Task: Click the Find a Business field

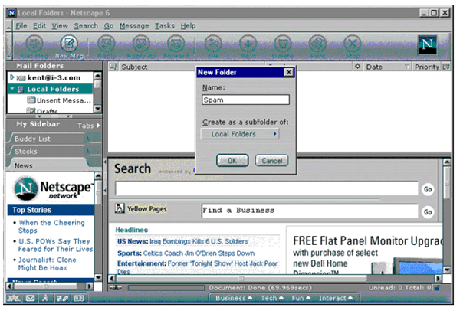Action: click(x=310, y=211)
